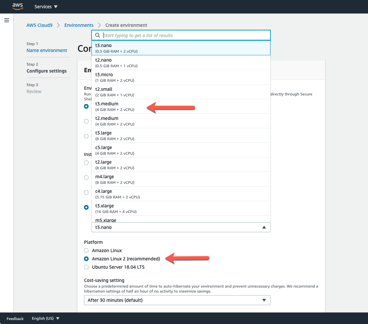Click the magnifier icon in the search box
This screenshot has width=368, height=324.
(98, 35)
